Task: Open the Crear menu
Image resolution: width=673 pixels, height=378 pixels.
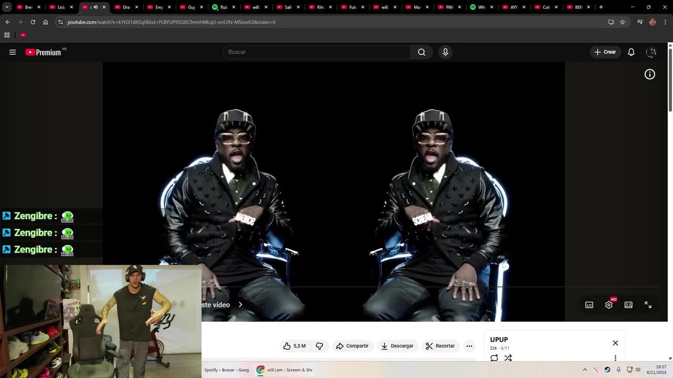Action: coord(605,52)
